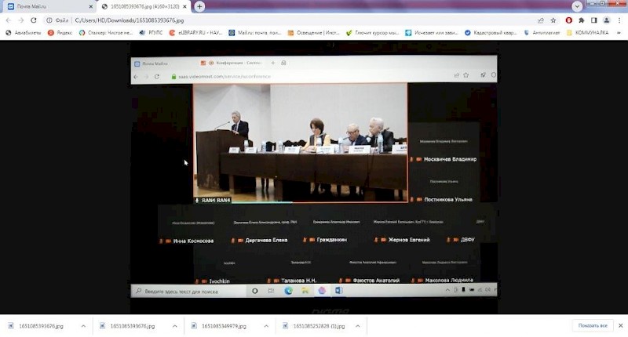Click the Показать все downloads button
The height and width of the screenshot is (337, 628).
[593, 325]
